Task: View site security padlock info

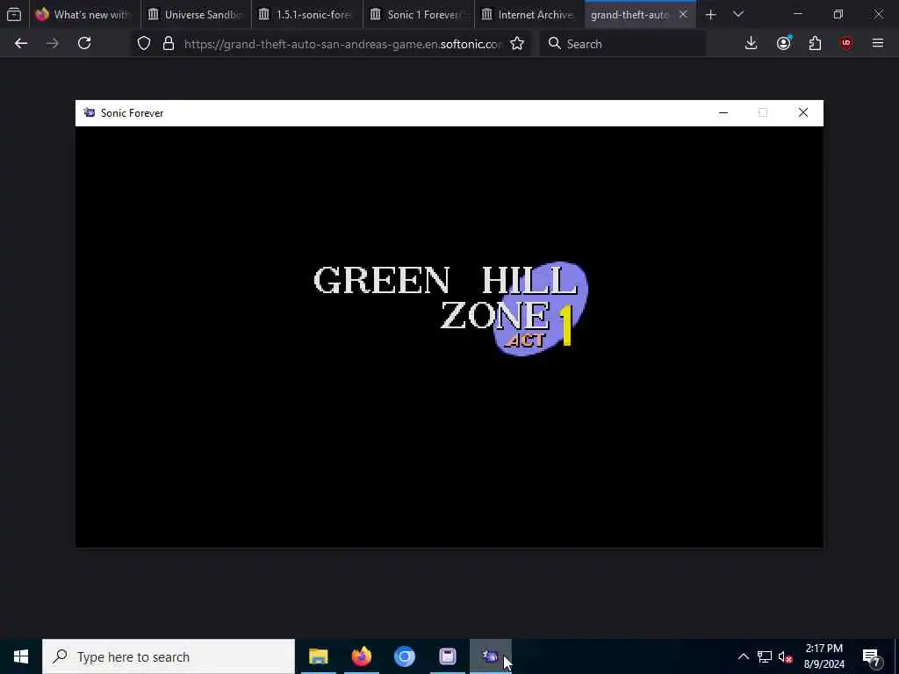Action: (168, 44)
